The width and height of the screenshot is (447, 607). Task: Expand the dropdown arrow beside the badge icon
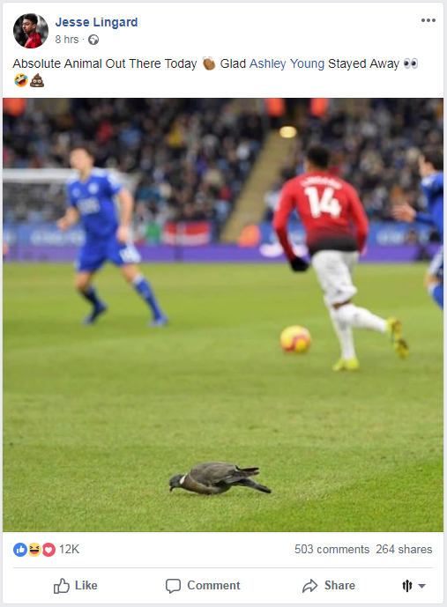pyautogui.click(x=421, y=586)
